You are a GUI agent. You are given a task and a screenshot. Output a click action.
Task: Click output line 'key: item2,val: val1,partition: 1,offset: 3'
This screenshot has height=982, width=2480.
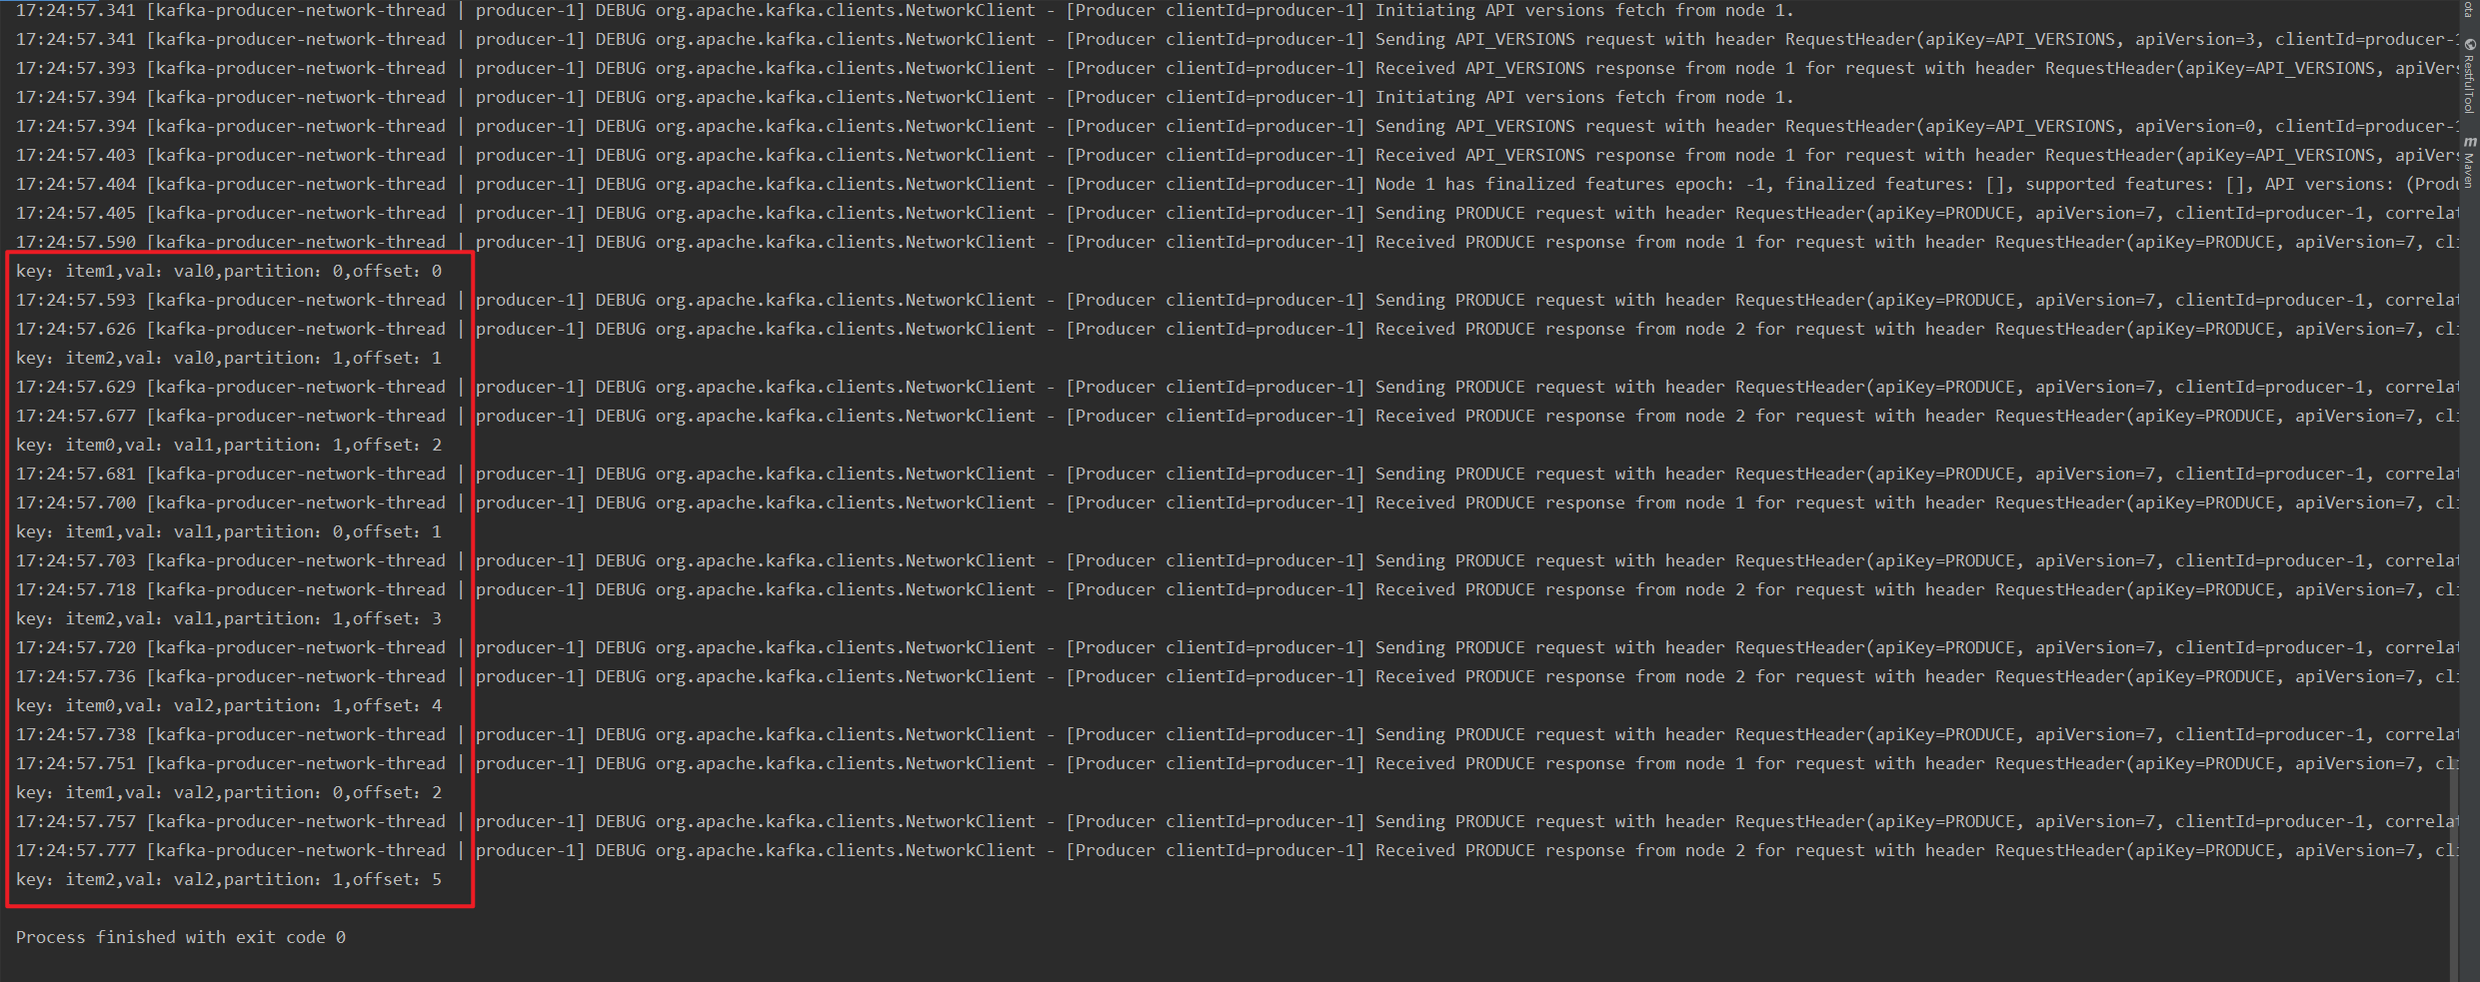click(229, 618)
